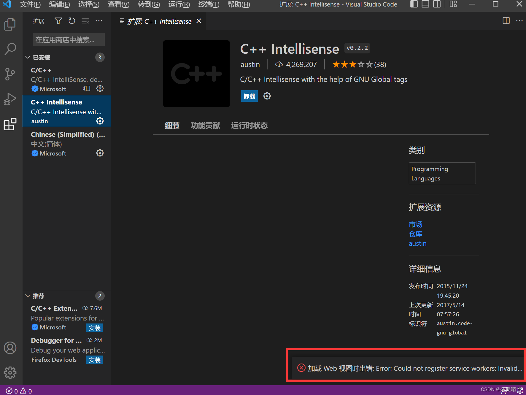Open the 查看 menu
The width and height of the screenshot is (526, 395).
click(x=118, y=4)
